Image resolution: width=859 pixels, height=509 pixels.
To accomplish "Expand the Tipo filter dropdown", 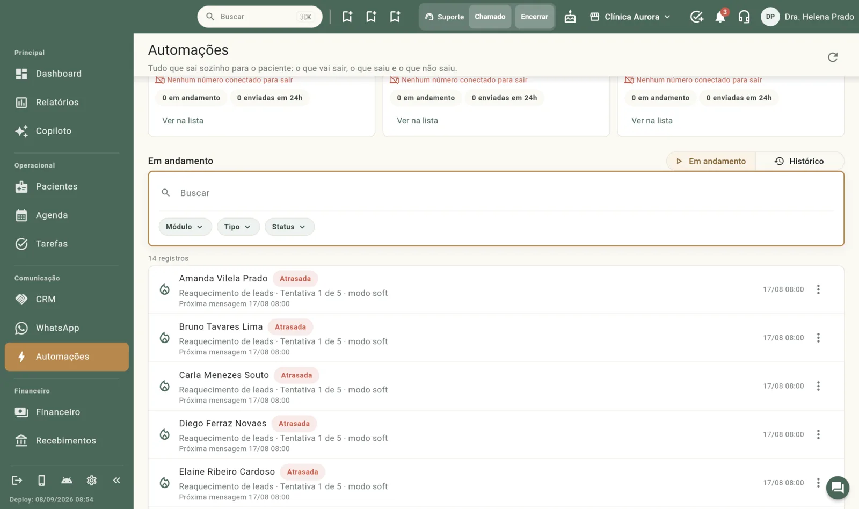I will click(238, 227).
